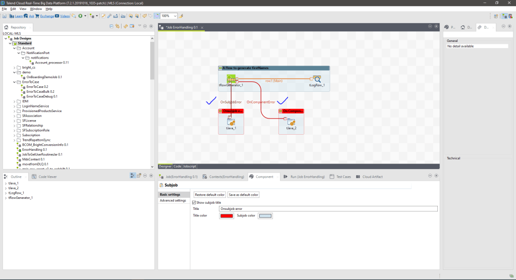Collapse the Onsubjob error subjob box
516x280 pixels.
(220, 111)
